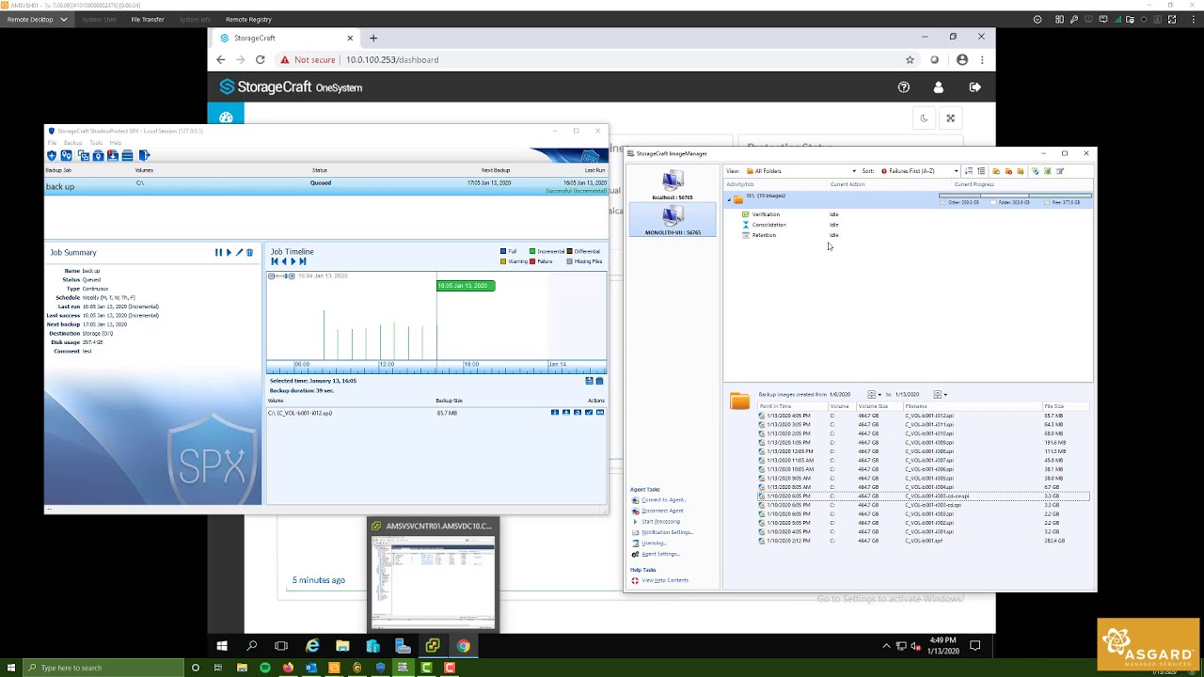The image size is (1204, 677).
Task: Select the Verification activity row
Action: click(766, 214)
